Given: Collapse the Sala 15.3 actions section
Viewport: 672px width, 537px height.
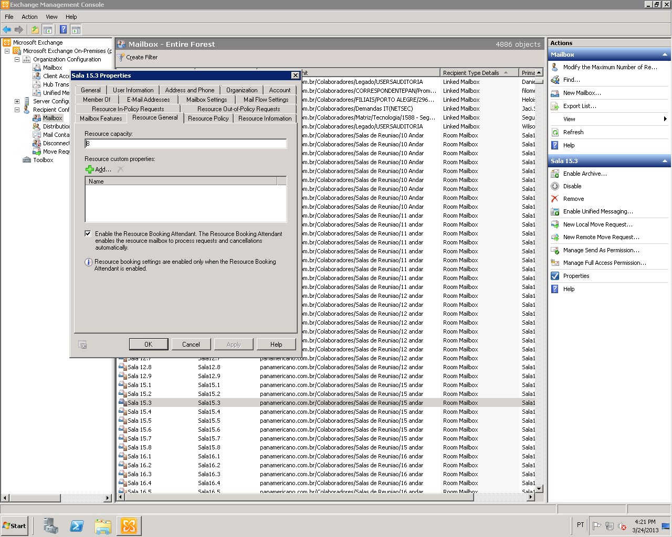Looking at the screenshot, I should click(665, 161).
